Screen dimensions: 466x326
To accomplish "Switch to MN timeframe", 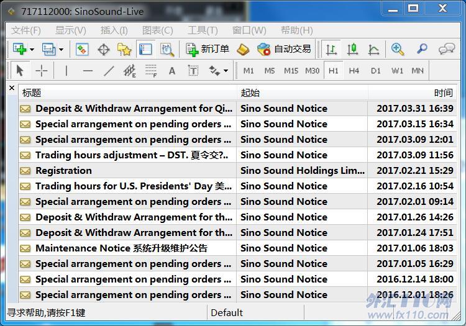I will (418, 71).
